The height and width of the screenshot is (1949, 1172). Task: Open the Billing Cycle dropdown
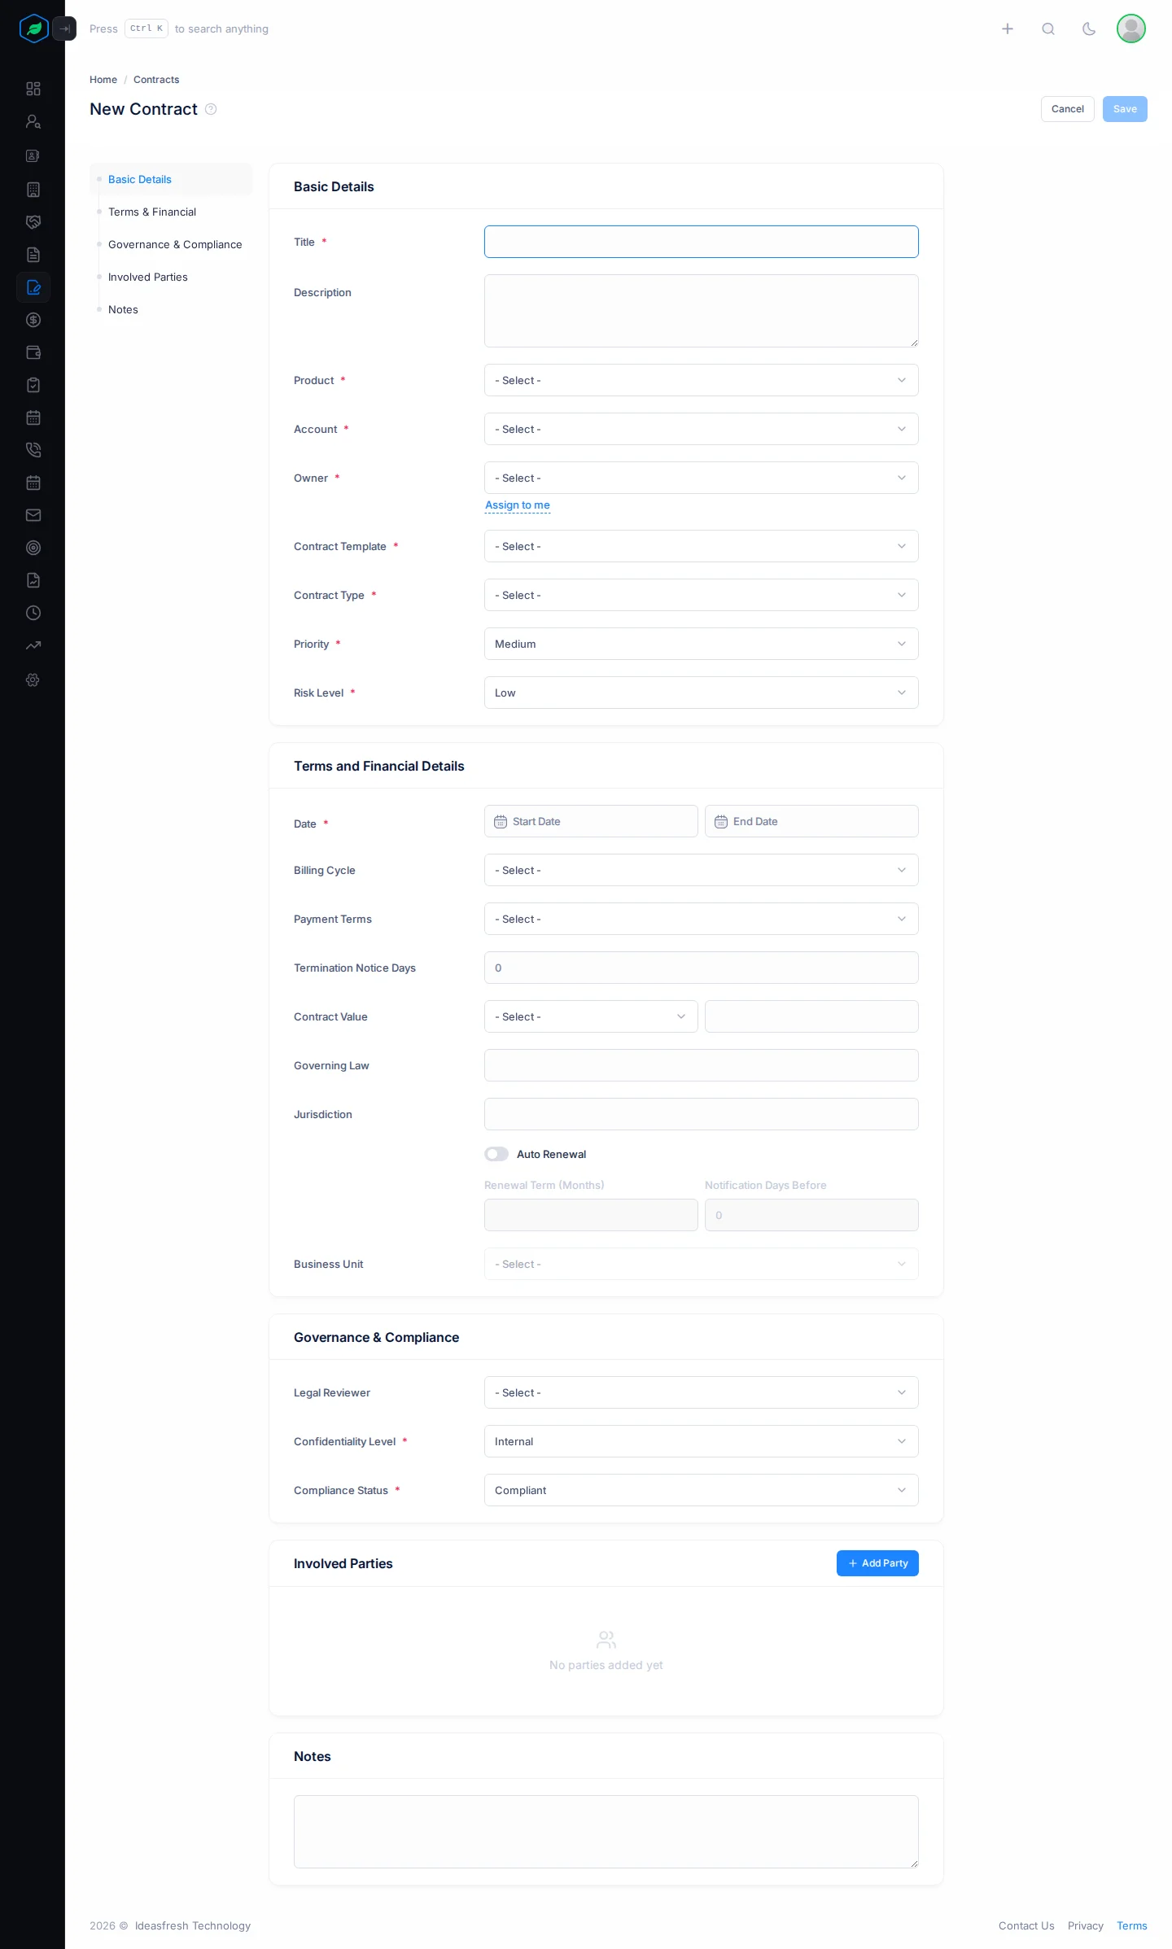pyautogui.click(x=702, y=870)
